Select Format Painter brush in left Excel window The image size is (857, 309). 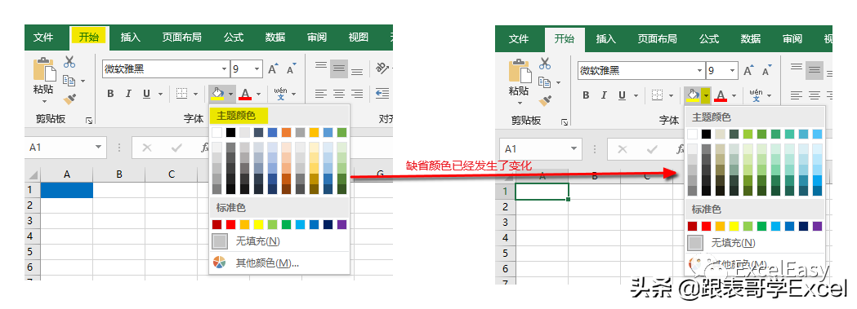69,99
